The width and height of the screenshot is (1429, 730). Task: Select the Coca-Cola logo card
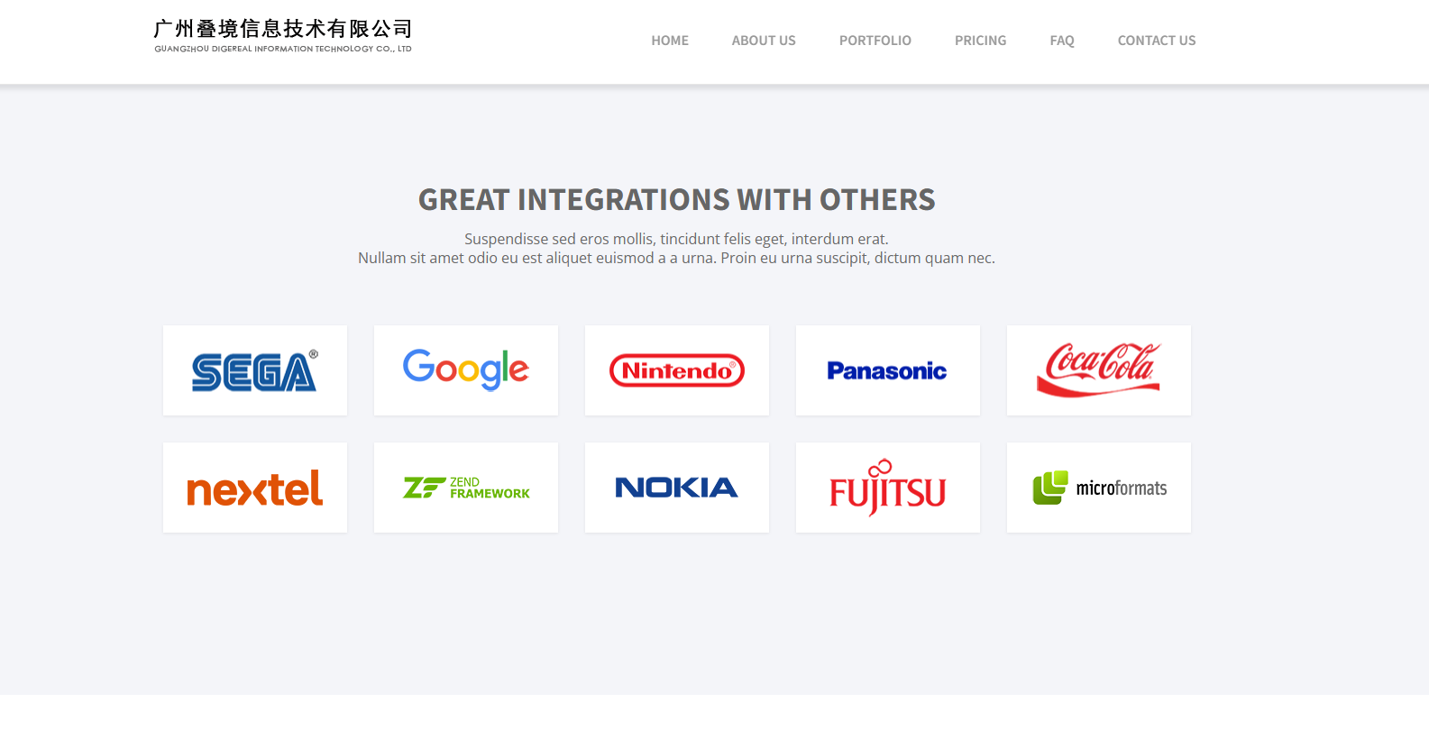[1098, 370]
